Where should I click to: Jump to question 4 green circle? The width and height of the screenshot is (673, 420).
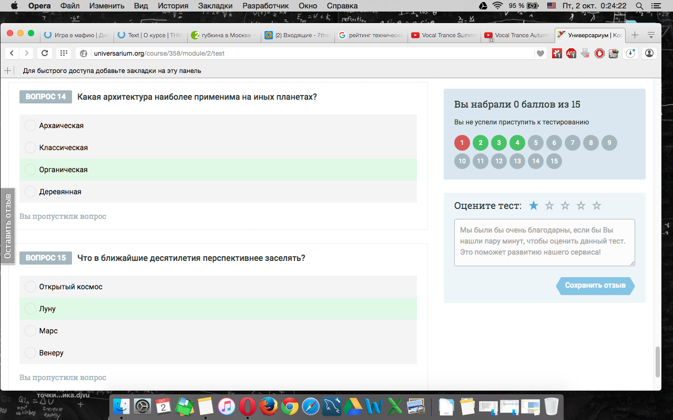pos(517,143)
